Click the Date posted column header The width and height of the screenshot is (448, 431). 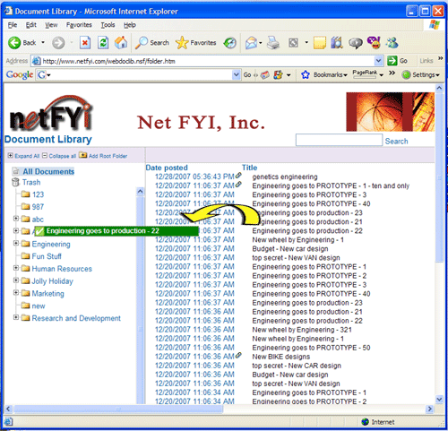[167, 168]
